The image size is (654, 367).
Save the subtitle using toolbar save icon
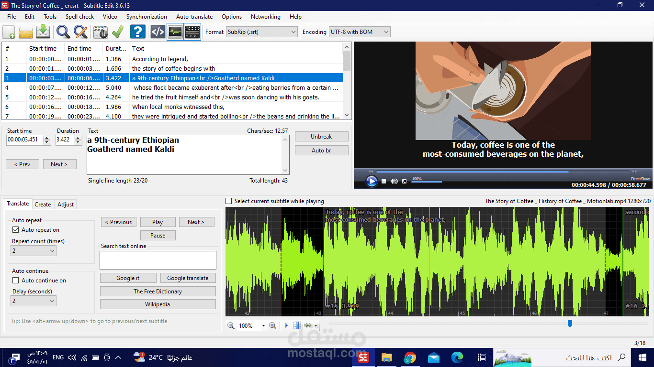(43, 32)
